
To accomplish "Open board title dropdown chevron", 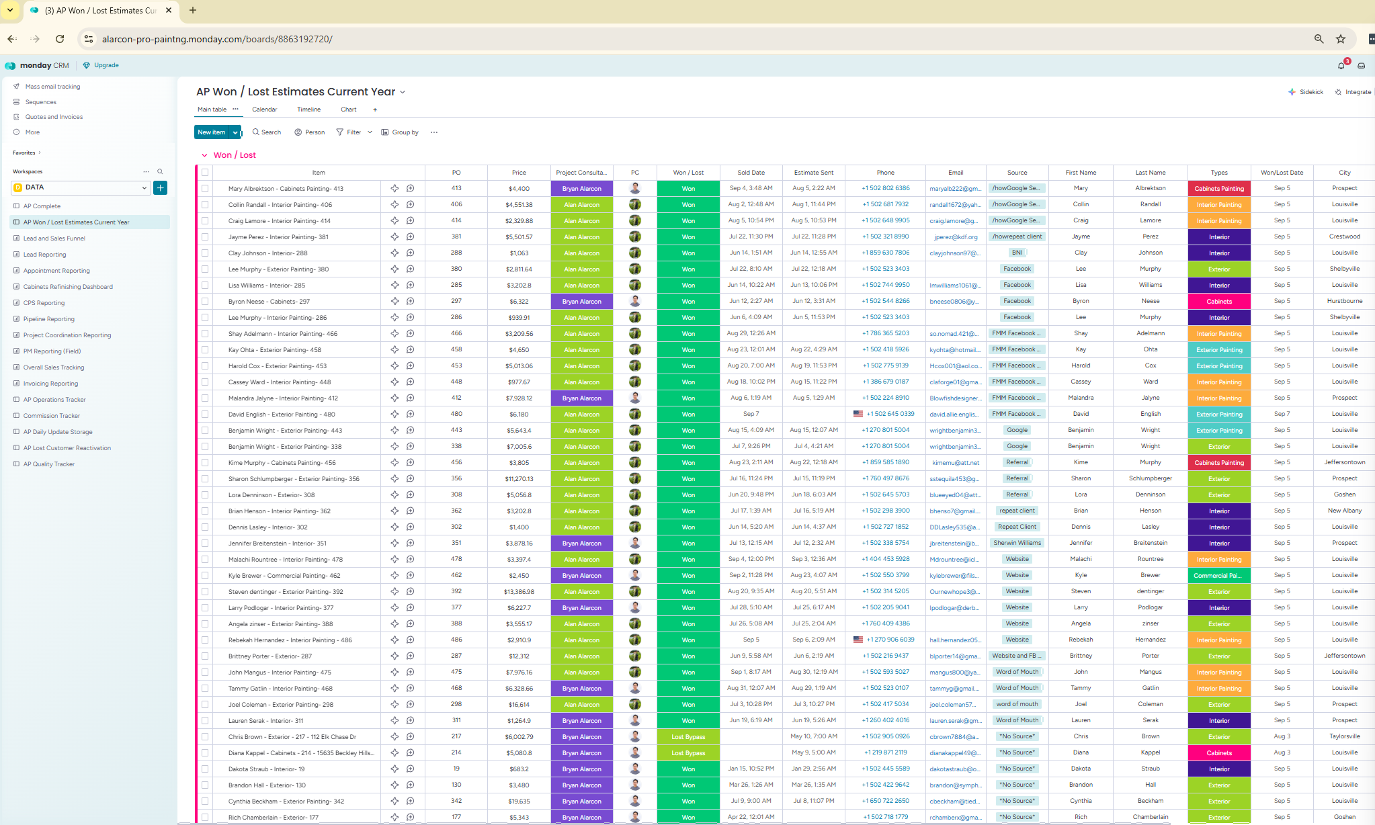I will [403, 92].
